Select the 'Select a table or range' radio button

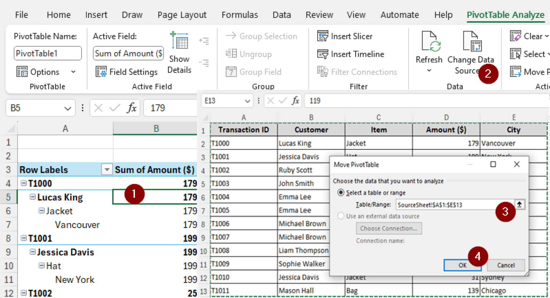pos(341,192)
